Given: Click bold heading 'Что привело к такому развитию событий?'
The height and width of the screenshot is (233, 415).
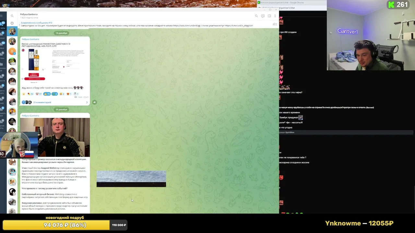Looking at the screenshot, I should [x=44, y=188].
